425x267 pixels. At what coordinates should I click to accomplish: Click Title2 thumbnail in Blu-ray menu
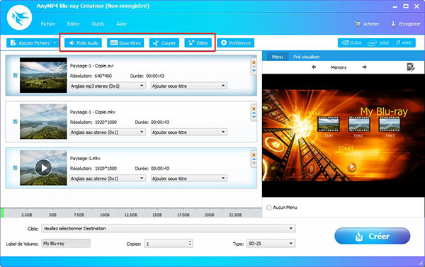(x=359, y=124)
